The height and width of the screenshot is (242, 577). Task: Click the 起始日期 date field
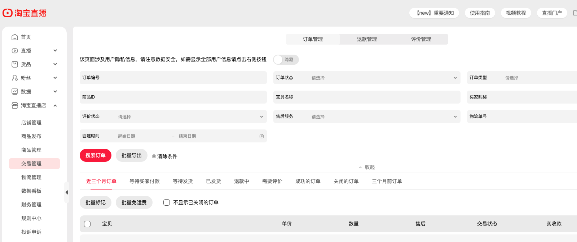[142, 136]
